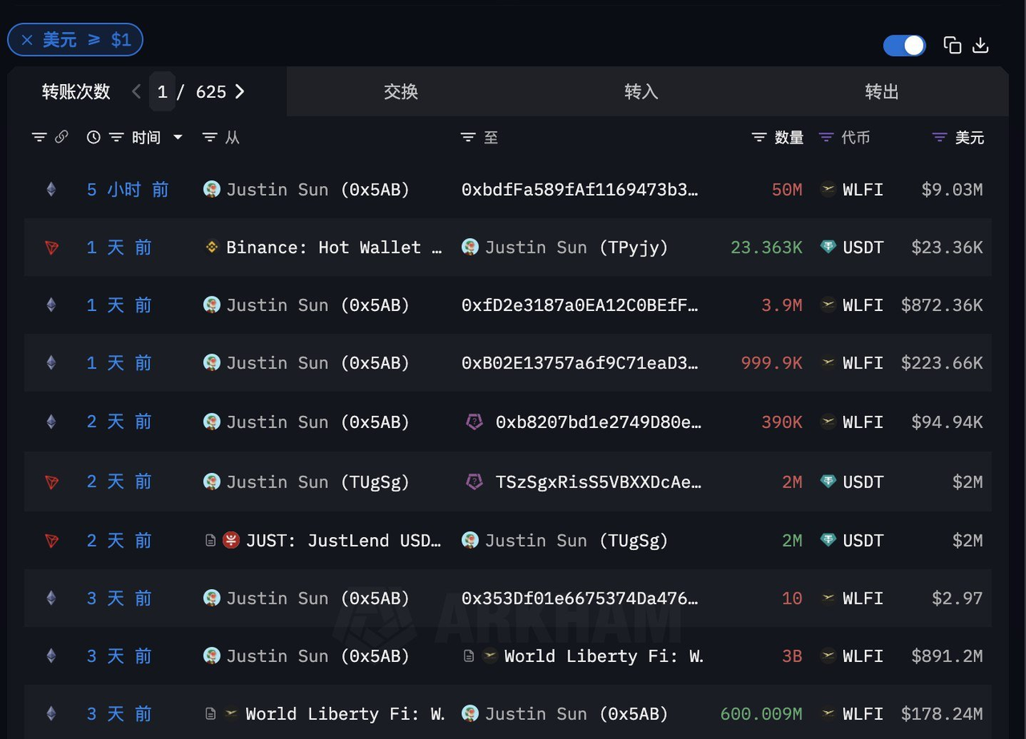This screenshot has width=1026, height=739.
Task: Open address 0xb8207bd1e2749D80e…
Action: point(599,422)
